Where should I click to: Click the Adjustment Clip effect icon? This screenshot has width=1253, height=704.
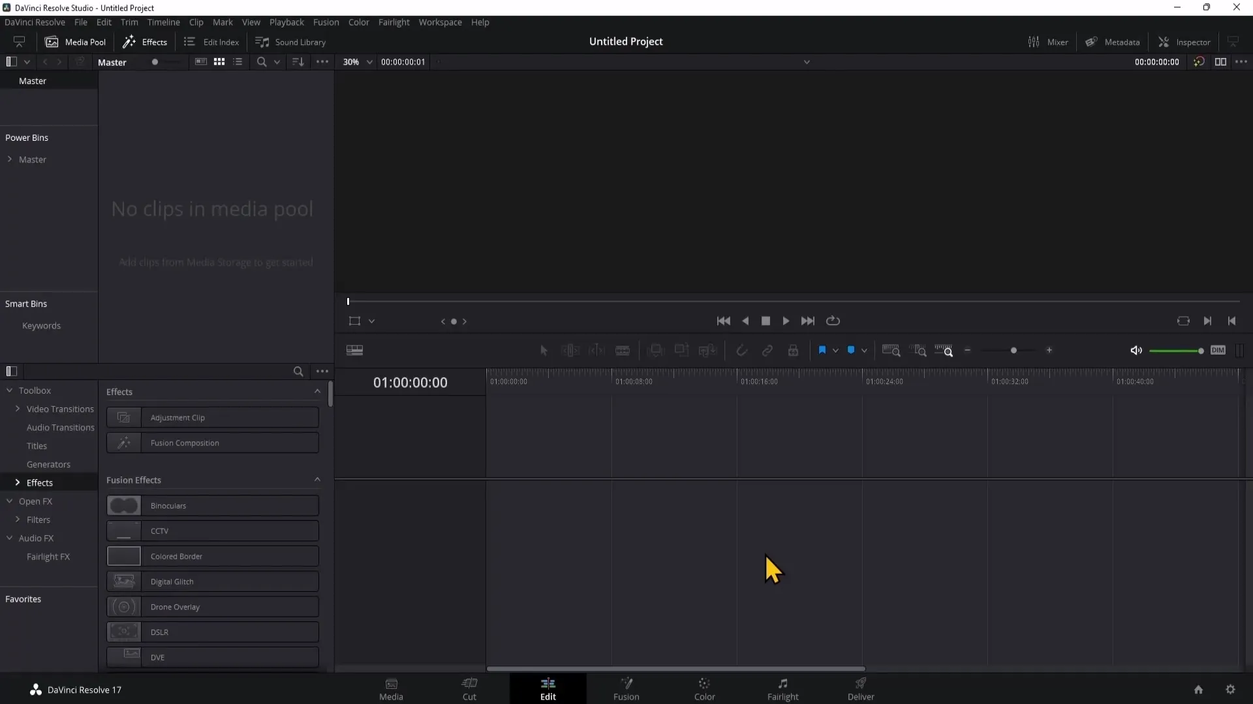[123, 417]
